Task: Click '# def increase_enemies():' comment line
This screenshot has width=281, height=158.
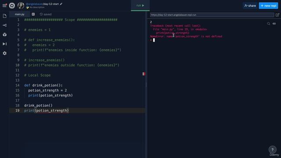Action: (x=50, y=40)
